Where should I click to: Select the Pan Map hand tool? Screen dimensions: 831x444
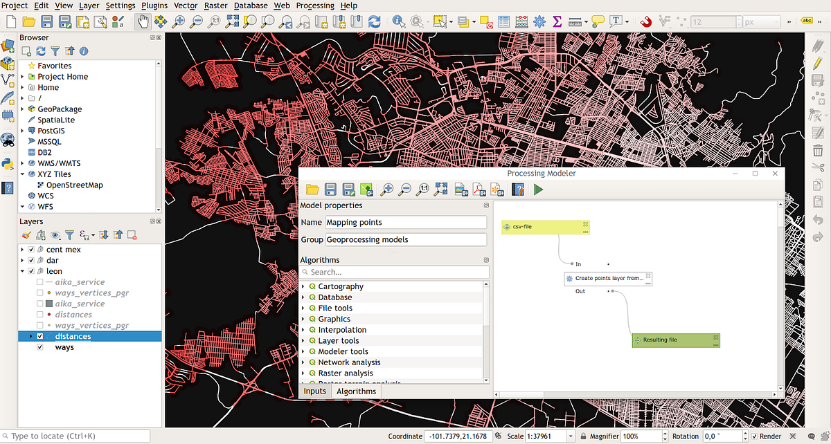(143, 21)
